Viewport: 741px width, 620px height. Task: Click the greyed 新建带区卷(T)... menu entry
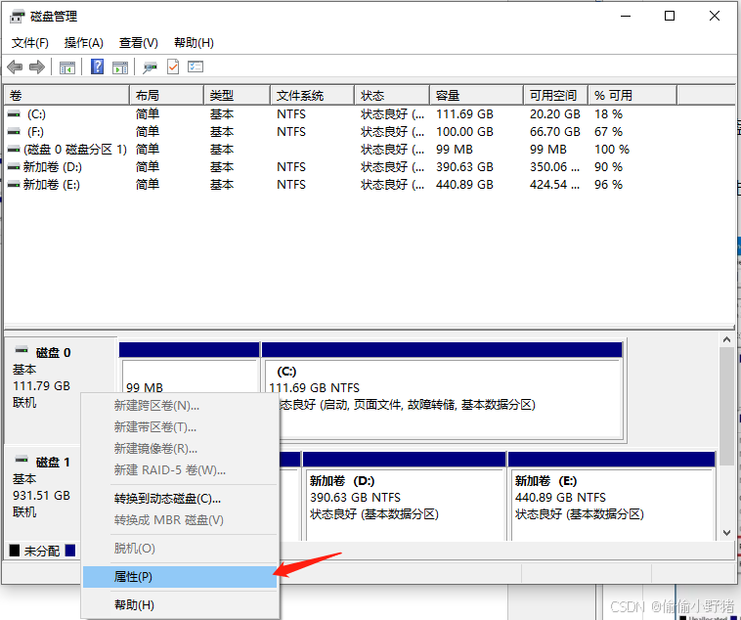[180, 427]
